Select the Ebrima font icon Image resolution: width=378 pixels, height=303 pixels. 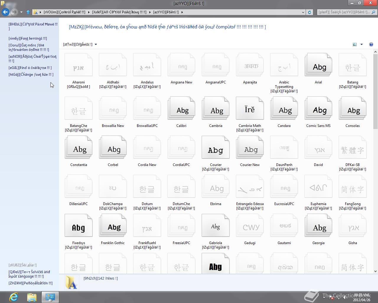(x=216, y=187)
